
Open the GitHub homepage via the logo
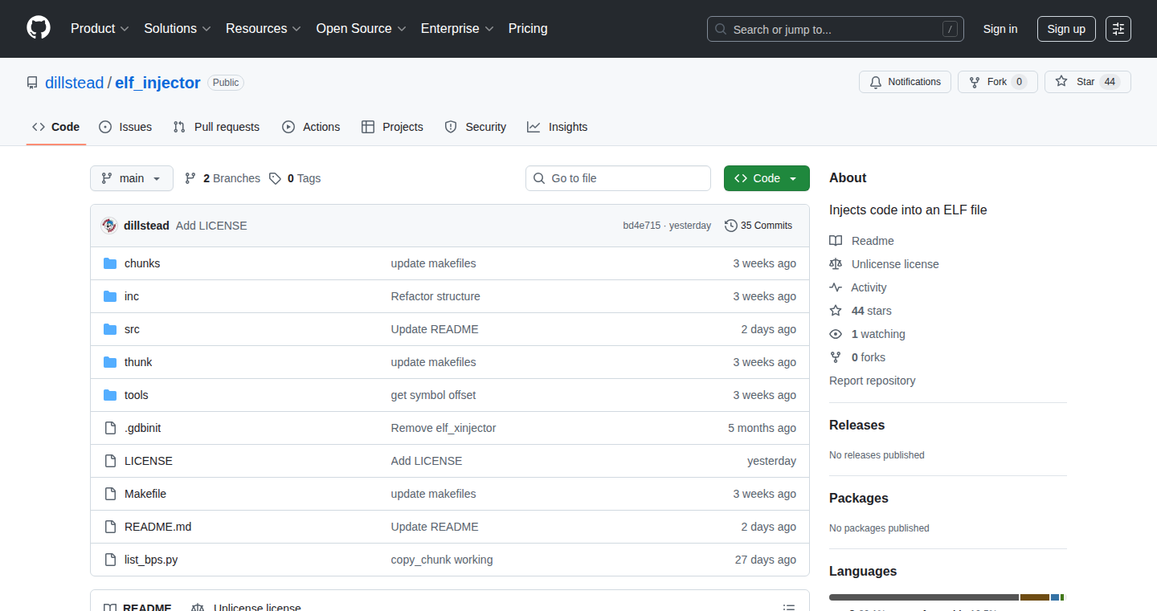coord(39,28)
